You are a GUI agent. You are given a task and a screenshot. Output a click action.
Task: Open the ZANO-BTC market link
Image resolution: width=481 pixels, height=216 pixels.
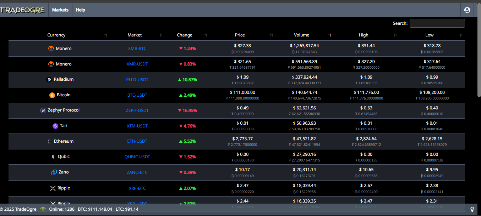(137, 172)
